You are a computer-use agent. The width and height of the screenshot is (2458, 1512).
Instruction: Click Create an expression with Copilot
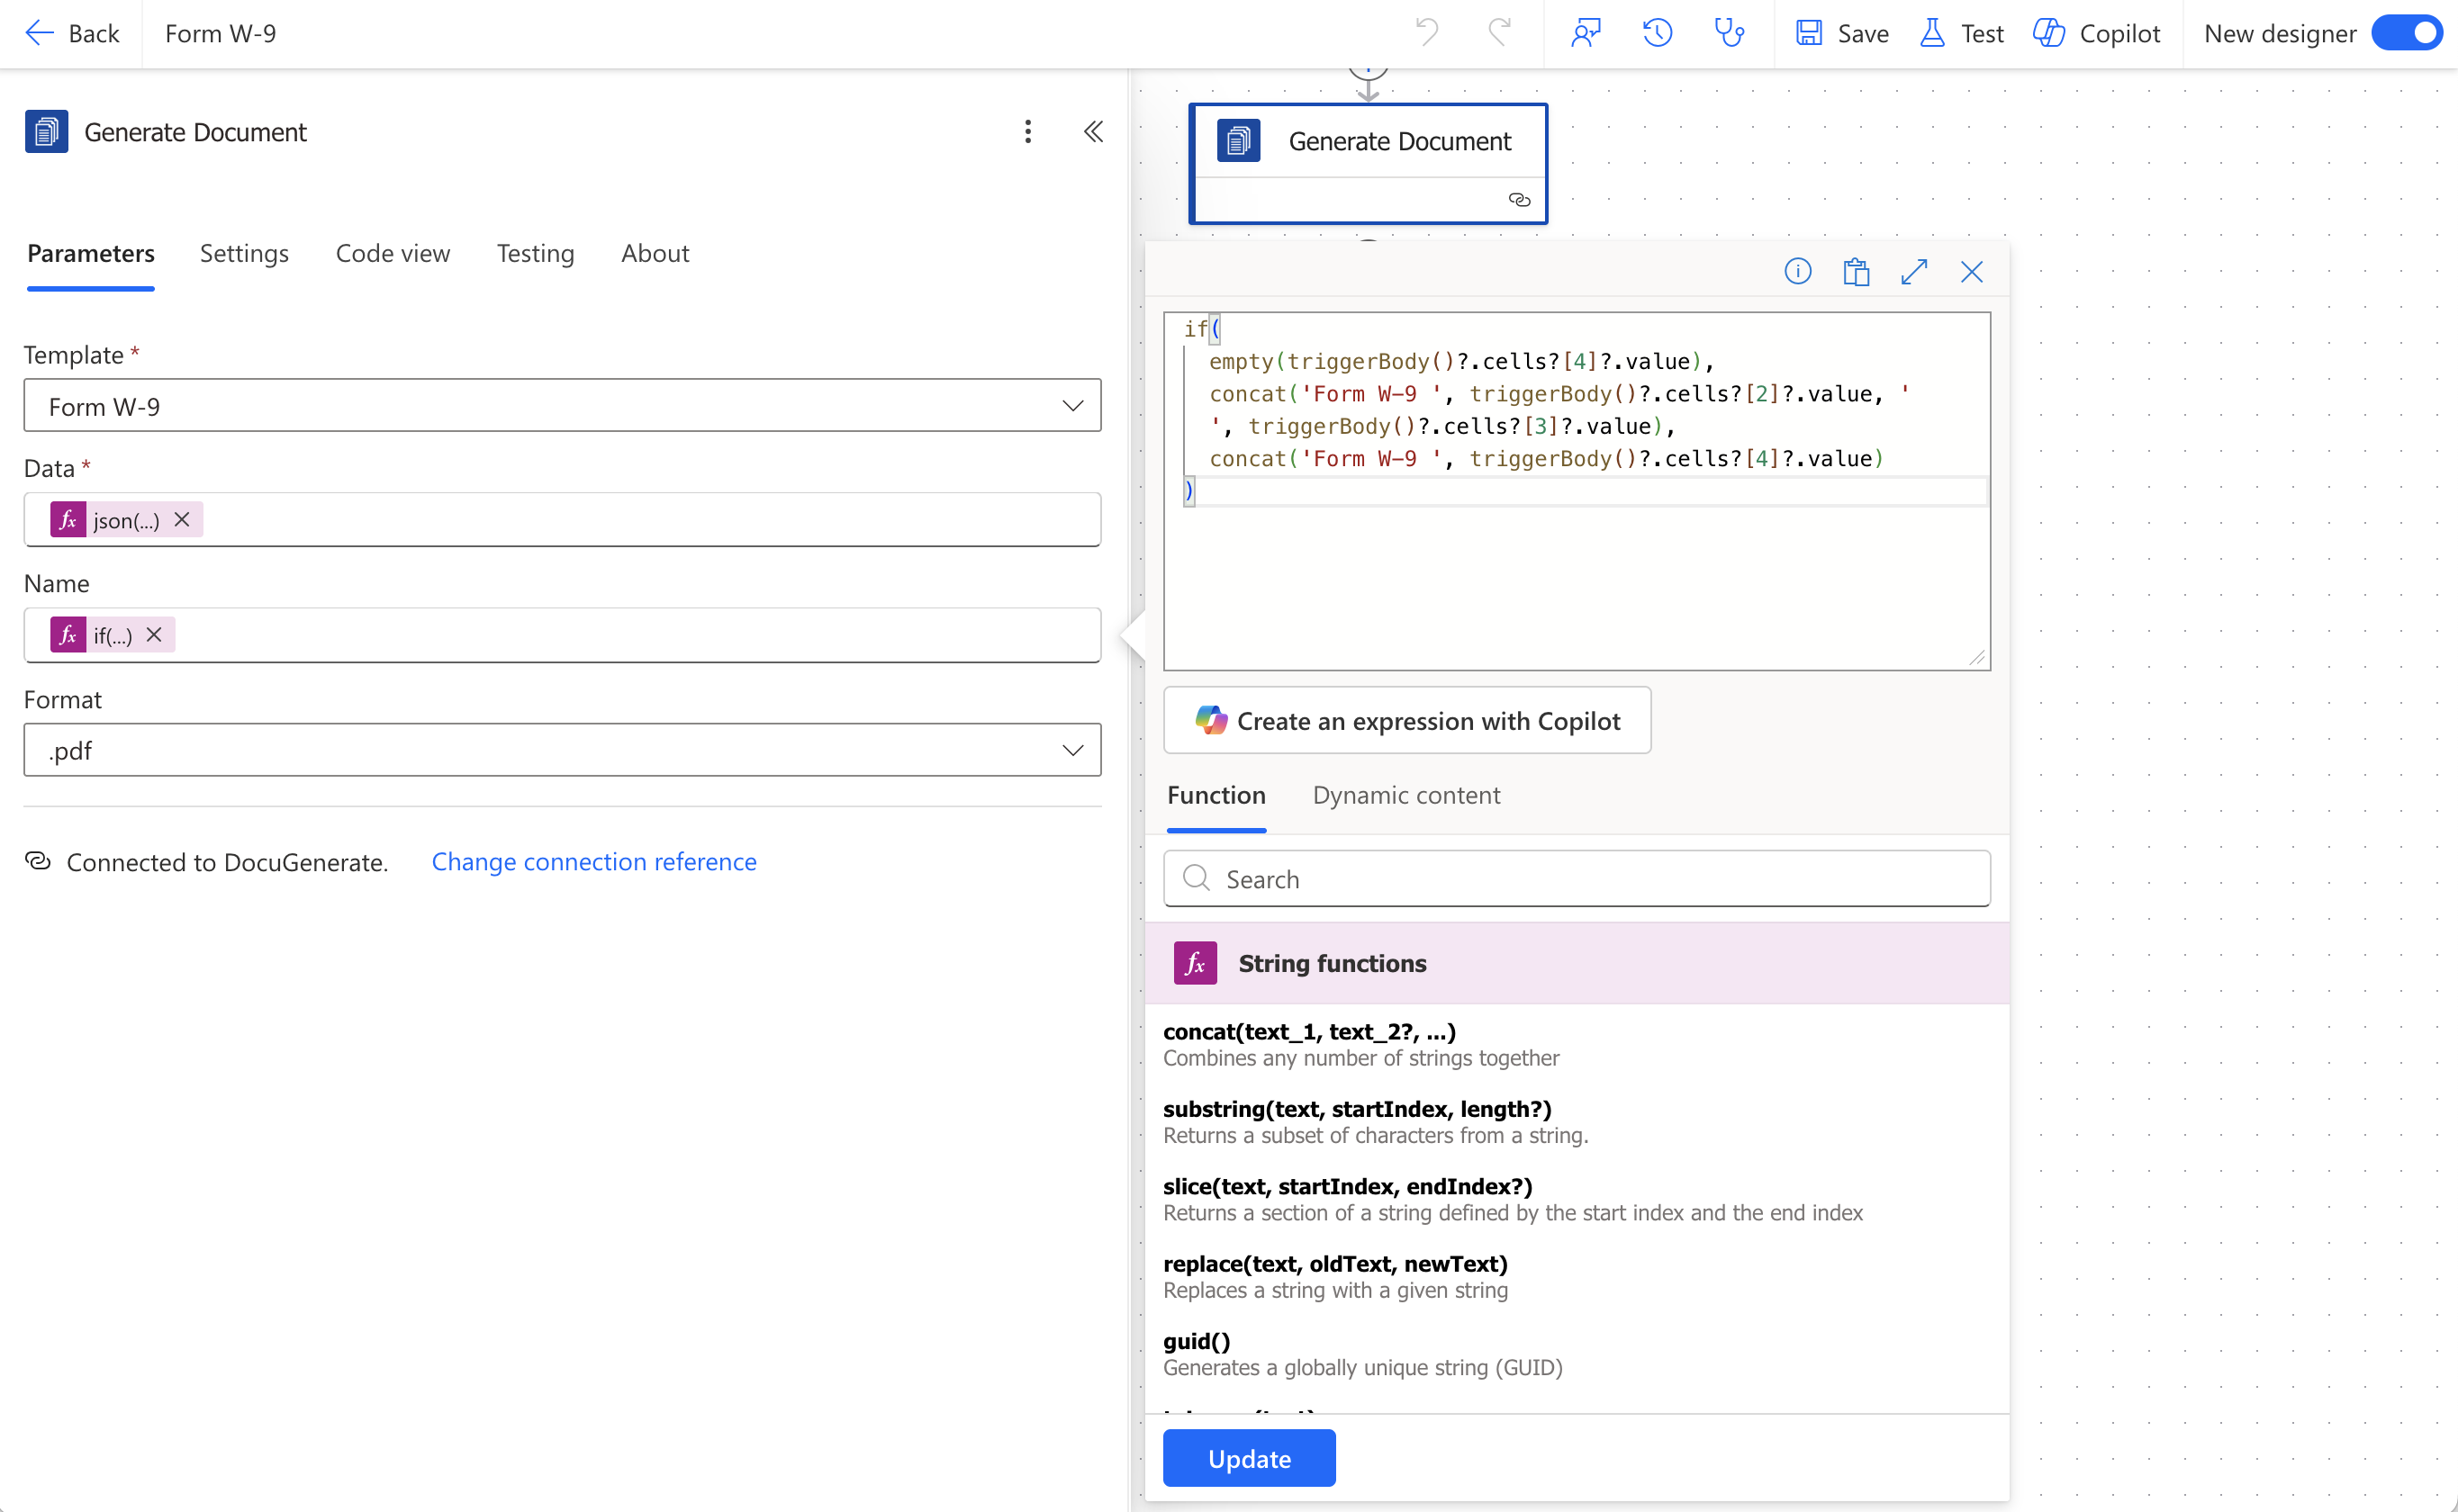1407,721
